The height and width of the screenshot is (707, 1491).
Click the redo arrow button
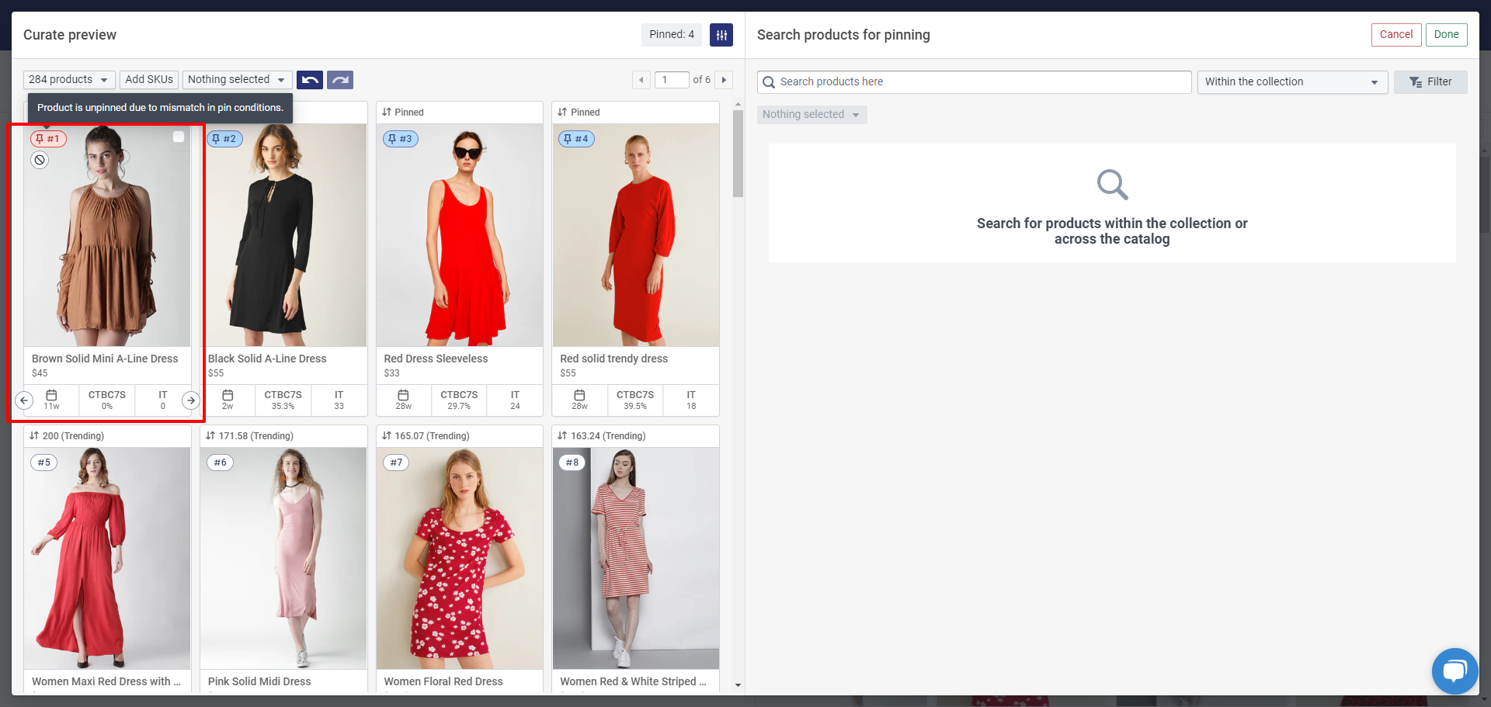click(340, 80)
